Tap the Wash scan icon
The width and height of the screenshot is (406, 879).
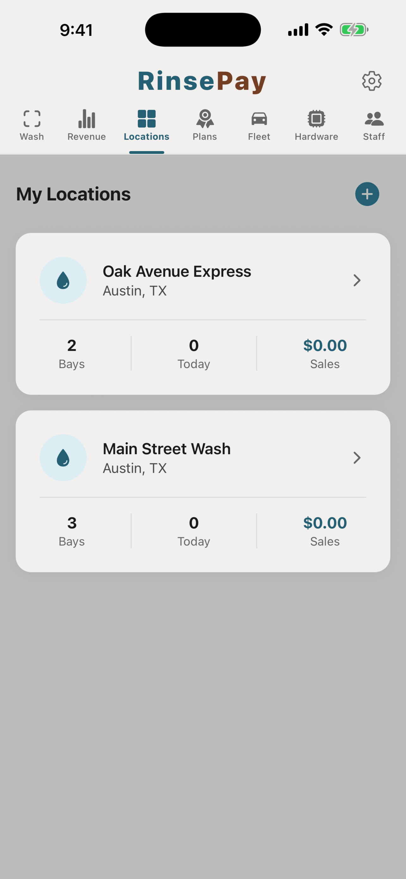tap(32, 119)
